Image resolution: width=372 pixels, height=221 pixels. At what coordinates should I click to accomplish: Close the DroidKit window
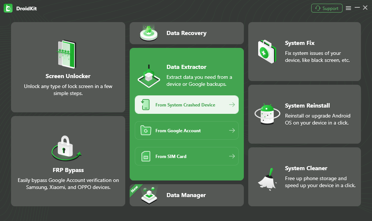pos(365,8)
